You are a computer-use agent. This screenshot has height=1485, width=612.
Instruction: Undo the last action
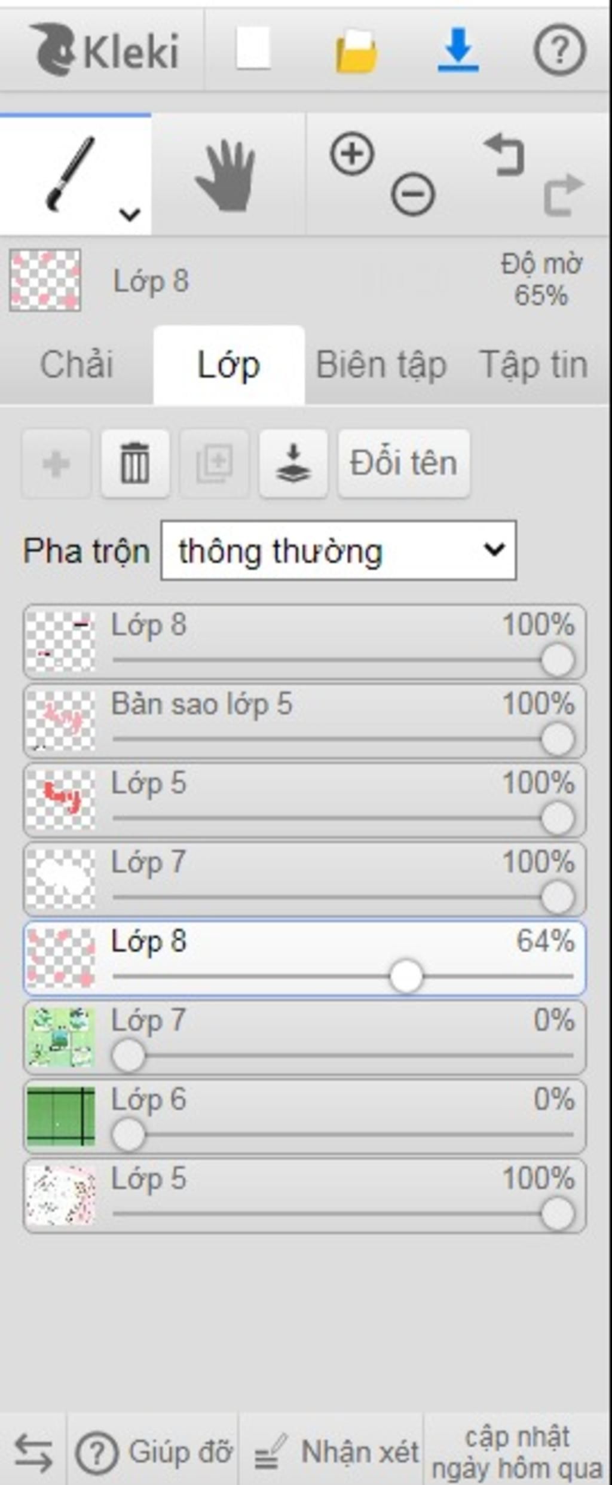tap(505, 154)
